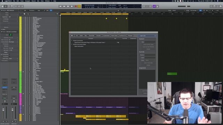Open Spotlight search in menu bar
Viewport: 223px width, 125px height.
(x=215, y=1)
